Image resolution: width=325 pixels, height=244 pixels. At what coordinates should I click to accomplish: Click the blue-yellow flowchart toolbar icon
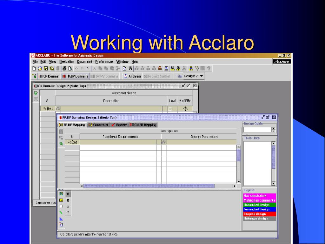click(x=191, y=68)
